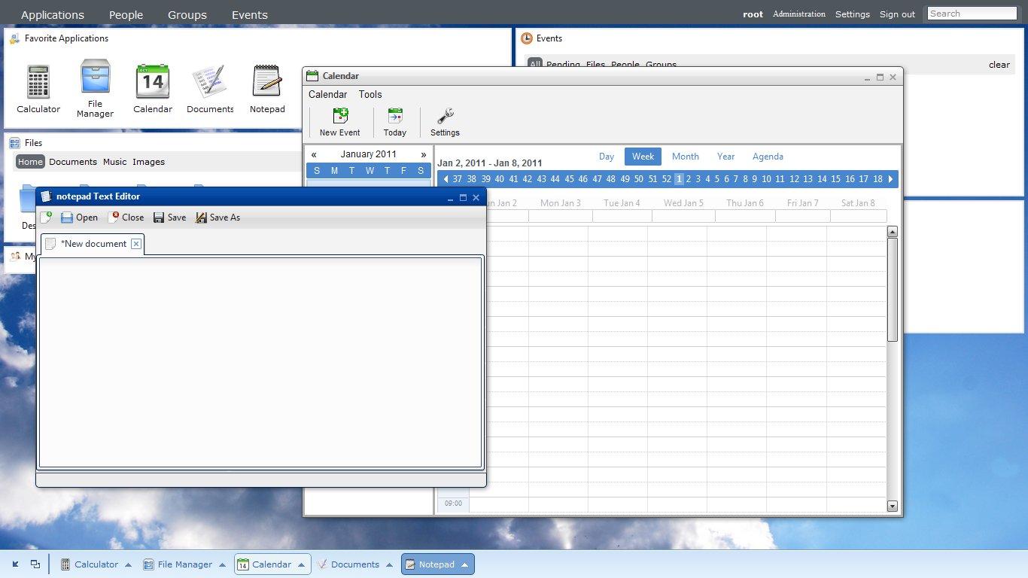Screen dimensions: 1028x578
Task: Click the Sign out link
Action: click(897, 14)
